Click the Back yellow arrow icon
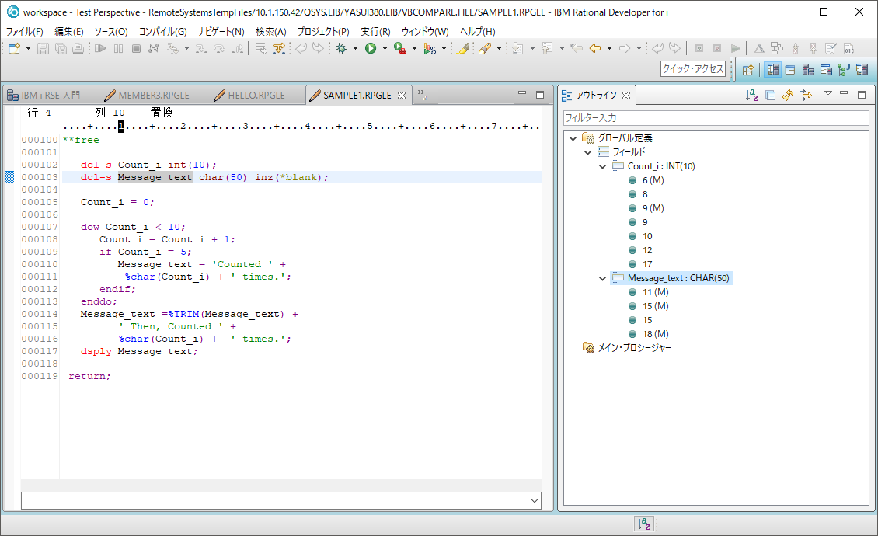The image size is (878, 536). 595,48
